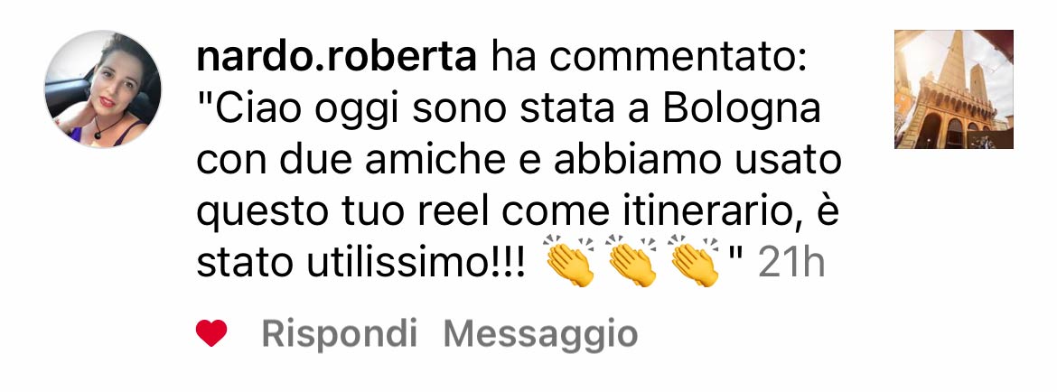Open the Bologna towers reel thumbnail

point(954,89)
